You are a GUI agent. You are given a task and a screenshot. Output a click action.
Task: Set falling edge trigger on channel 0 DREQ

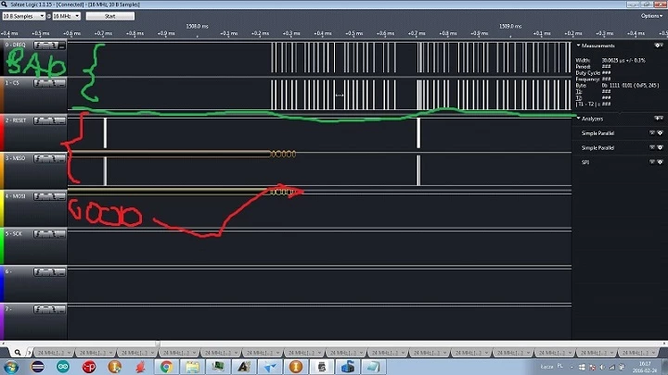coord(54,45)
